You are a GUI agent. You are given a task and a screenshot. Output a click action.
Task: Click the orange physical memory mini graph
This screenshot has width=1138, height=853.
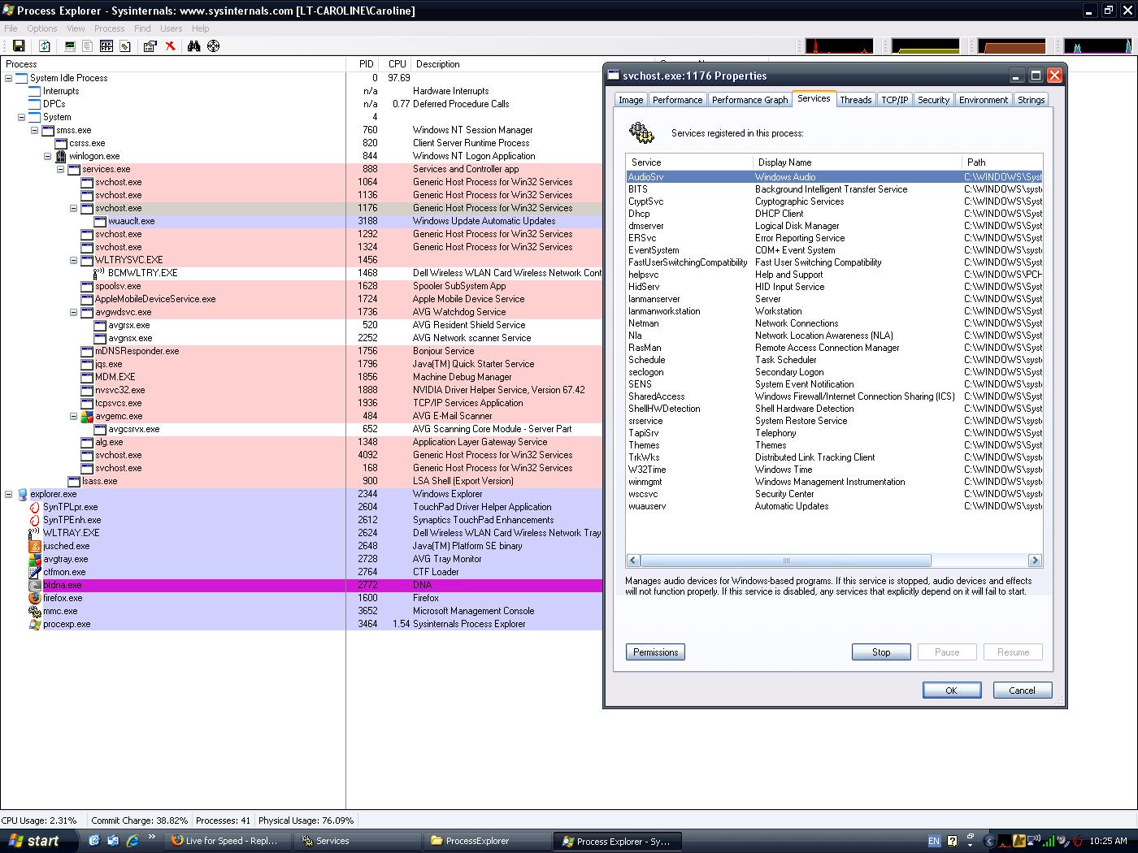click(x=1011, y=46)
